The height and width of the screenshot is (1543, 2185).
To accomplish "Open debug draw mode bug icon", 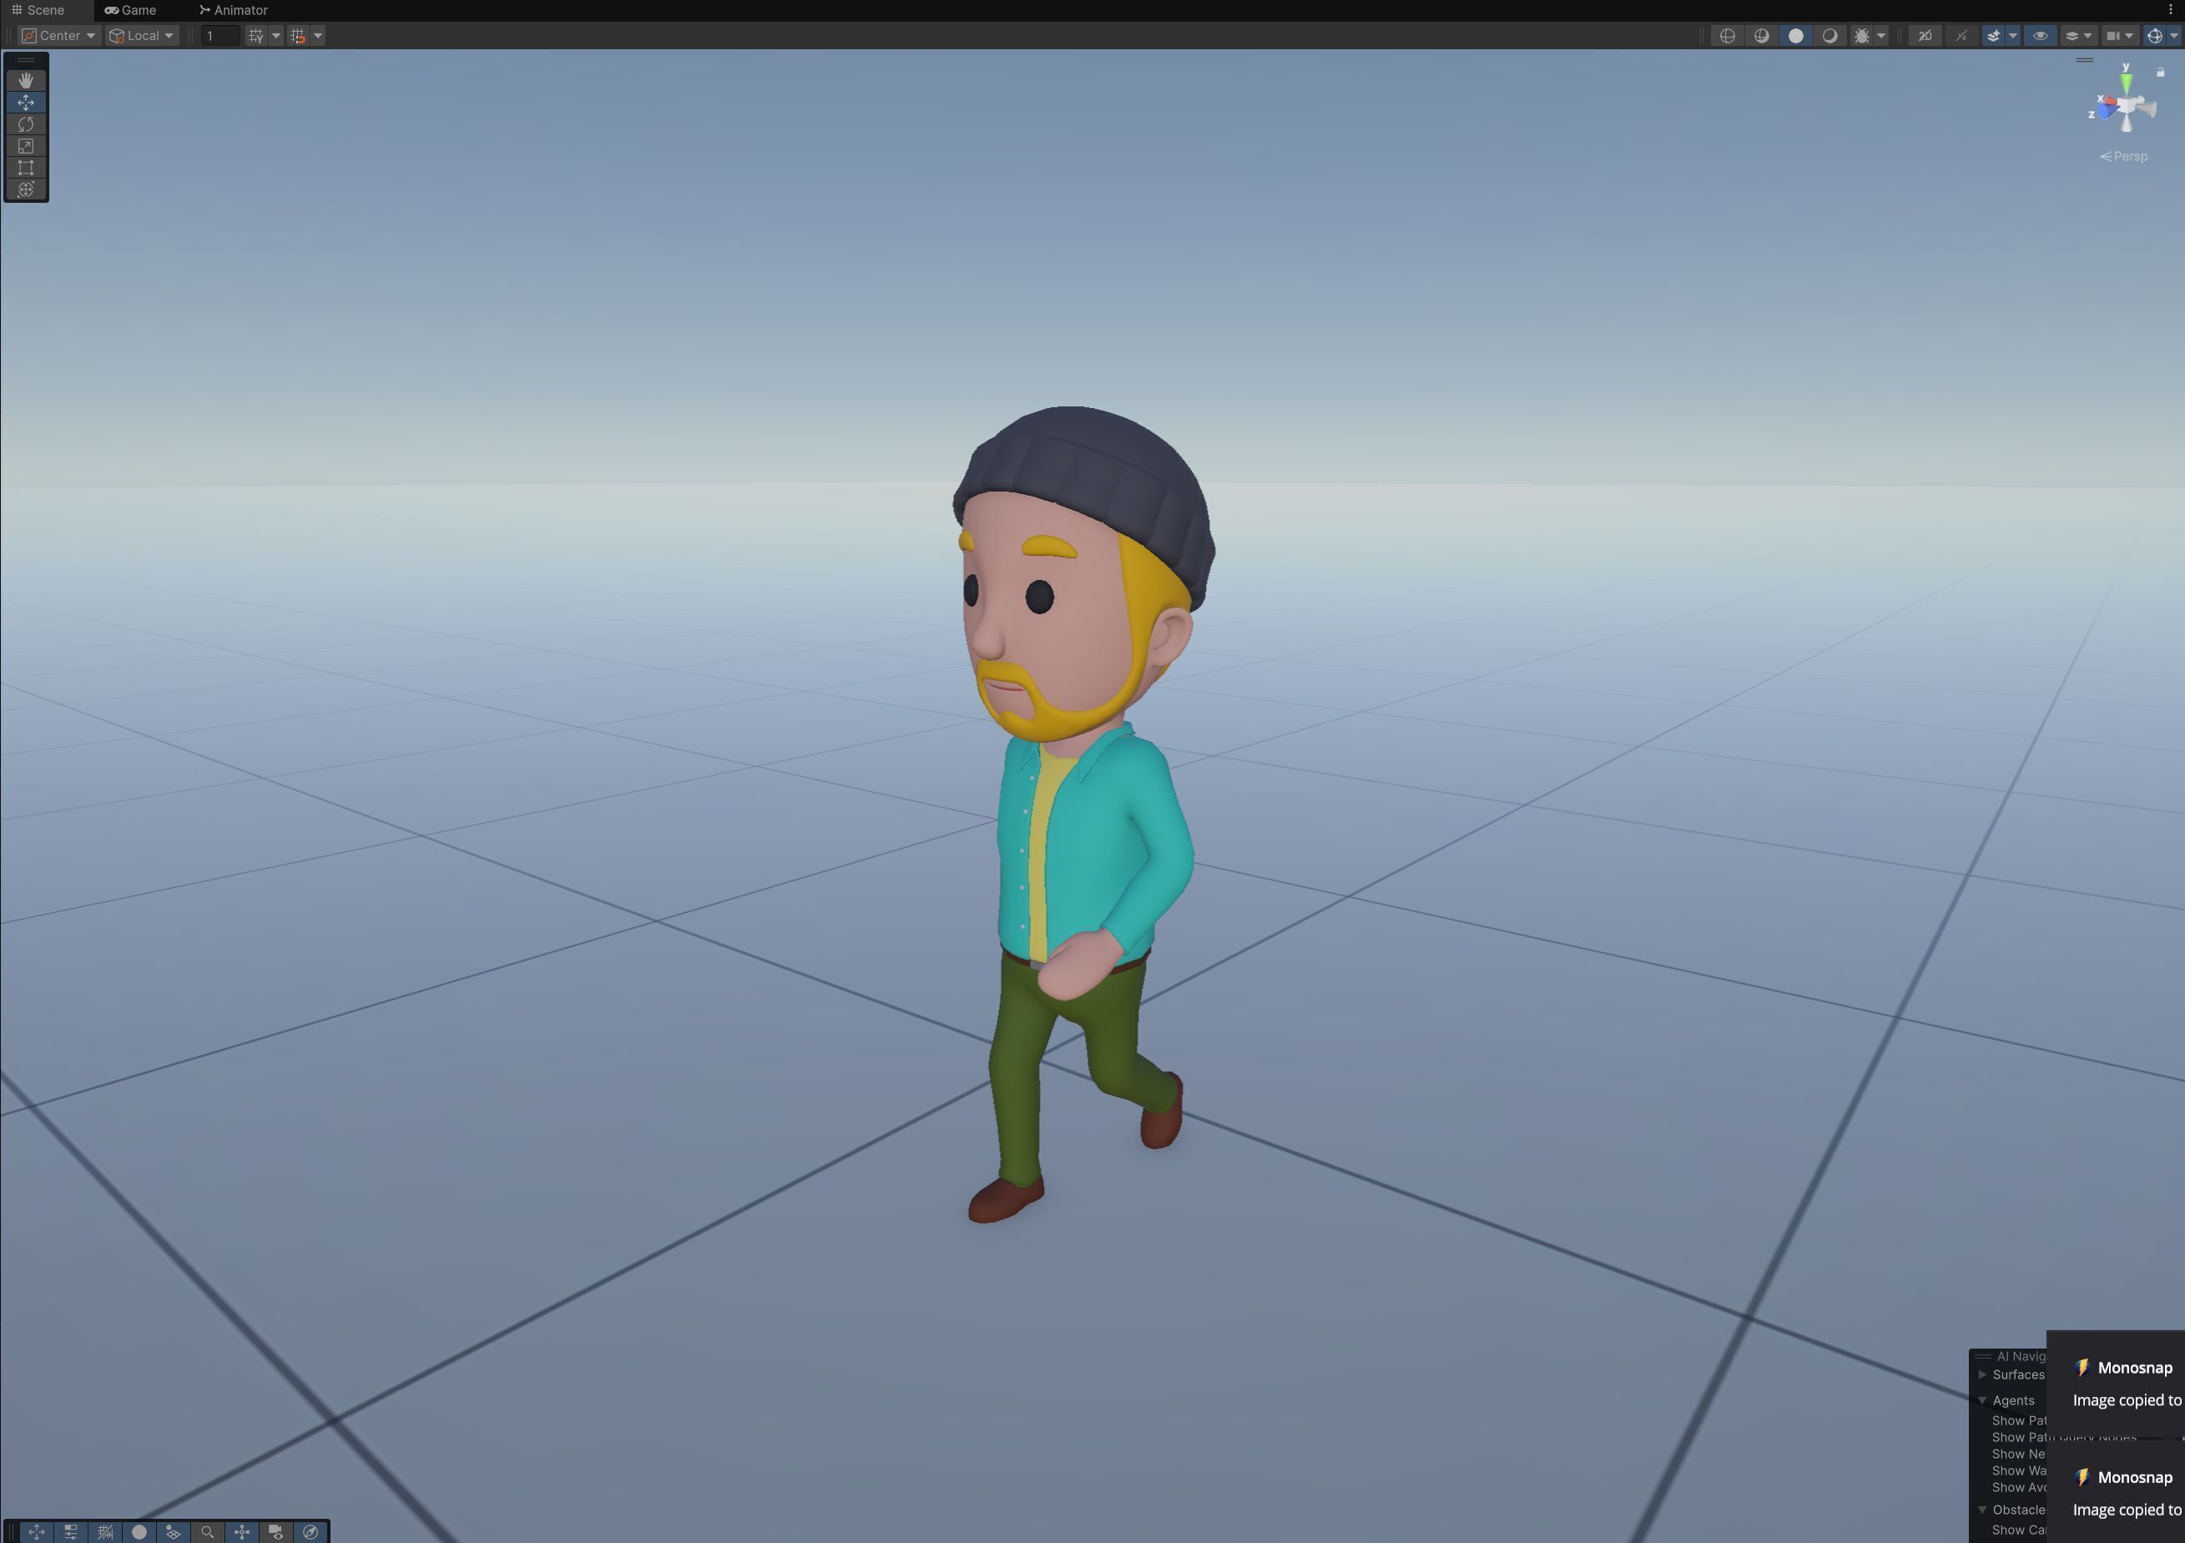I will (1861, 35).
